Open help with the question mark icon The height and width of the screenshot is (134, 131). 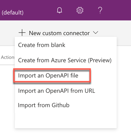point(100,10)
